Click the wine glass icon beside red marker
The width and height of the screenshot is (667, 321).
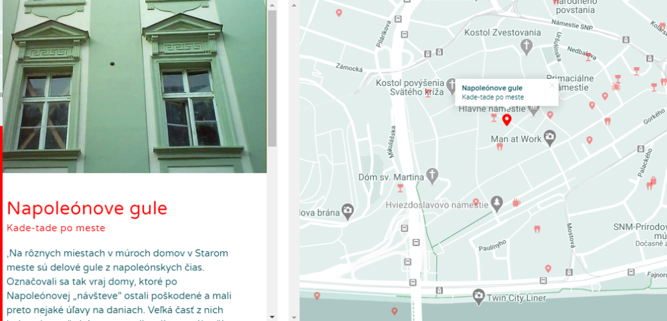(494, 118)
